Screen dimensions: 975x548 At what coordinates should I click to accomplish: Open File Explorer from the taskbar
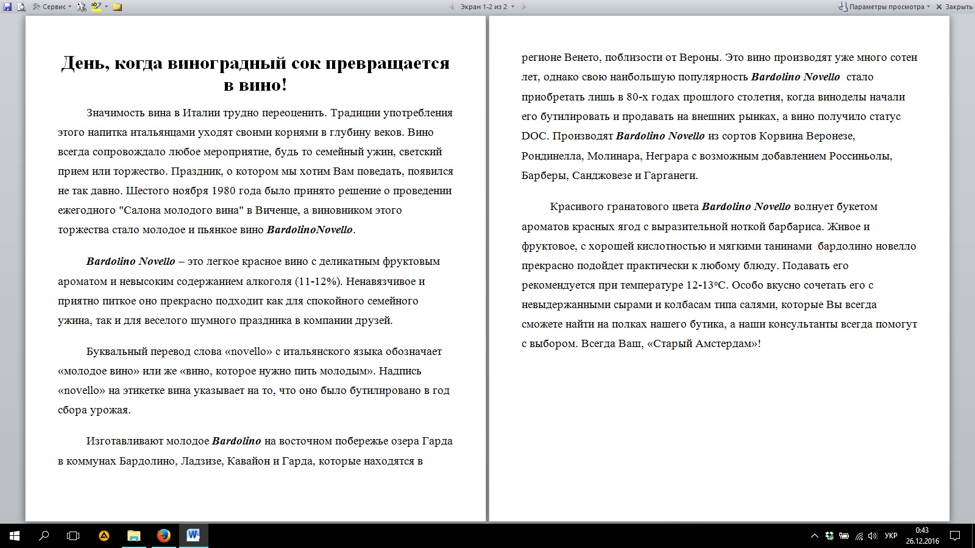[x=133, y=536]
